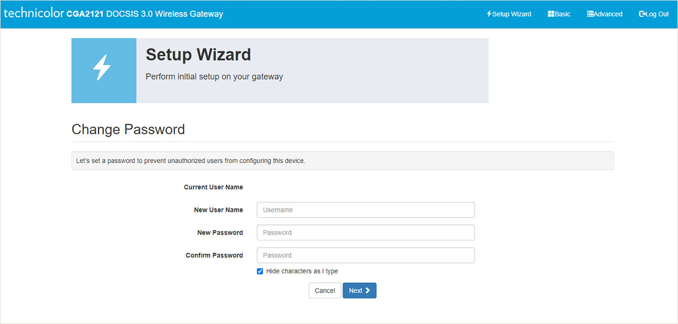Select the Confirm Password field

[x=366, y=255]
